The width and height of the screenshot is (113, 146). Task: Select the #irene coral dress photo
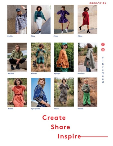click(x=17, y=92)
